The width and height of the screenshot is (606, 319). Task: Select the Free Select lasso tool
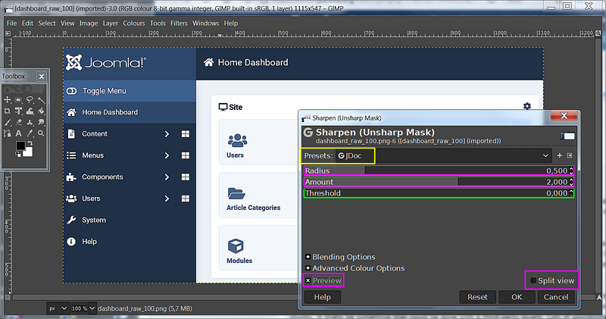[30, 100]
